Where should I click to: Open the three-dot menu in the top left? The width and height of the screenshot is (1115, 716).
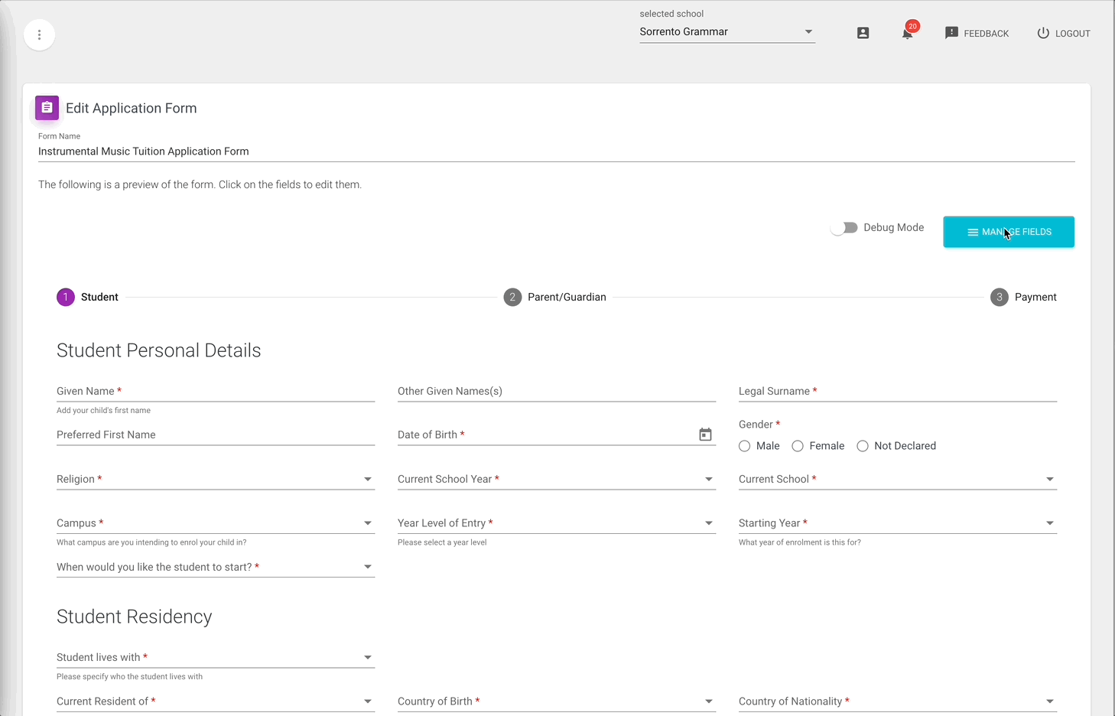[39, 34]
